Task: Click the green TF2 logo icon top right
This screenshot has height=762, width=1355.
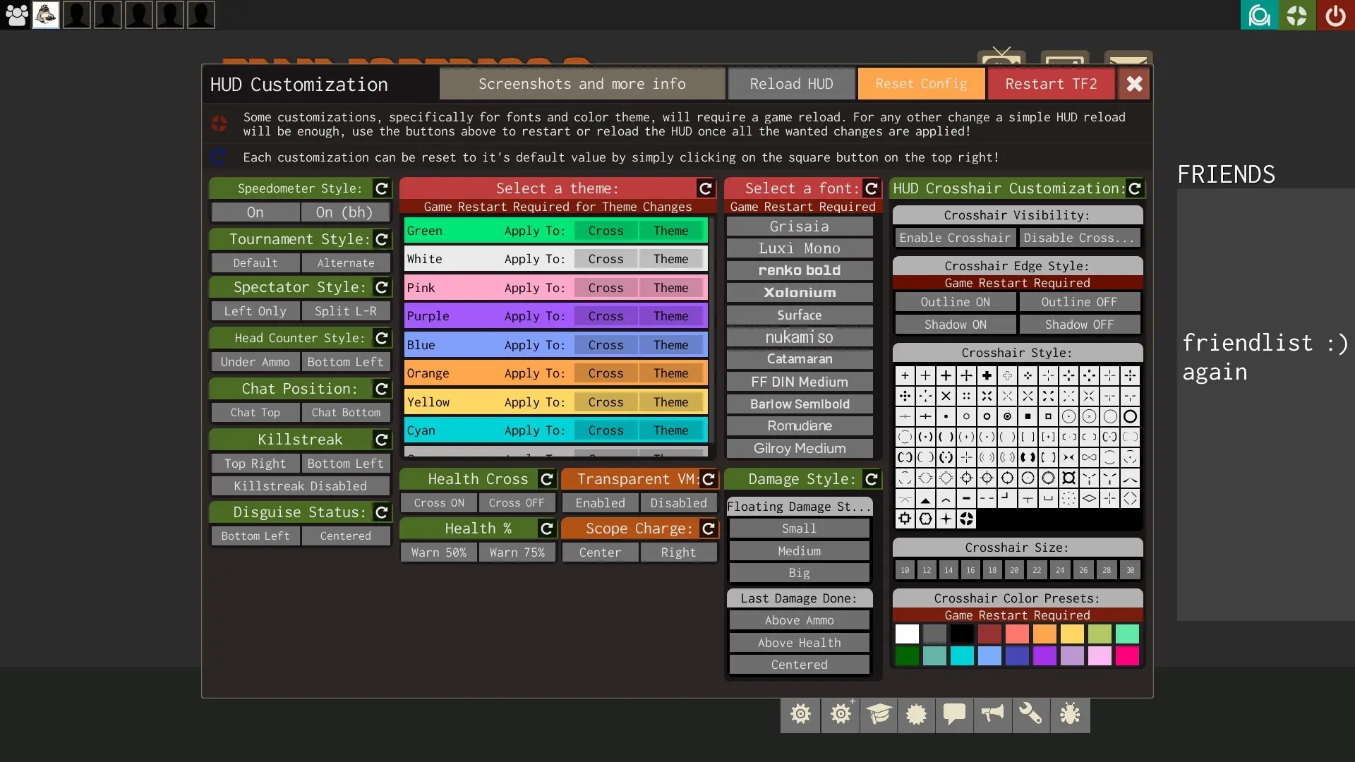Action: pyautogui.click(x=1297, y=15)
